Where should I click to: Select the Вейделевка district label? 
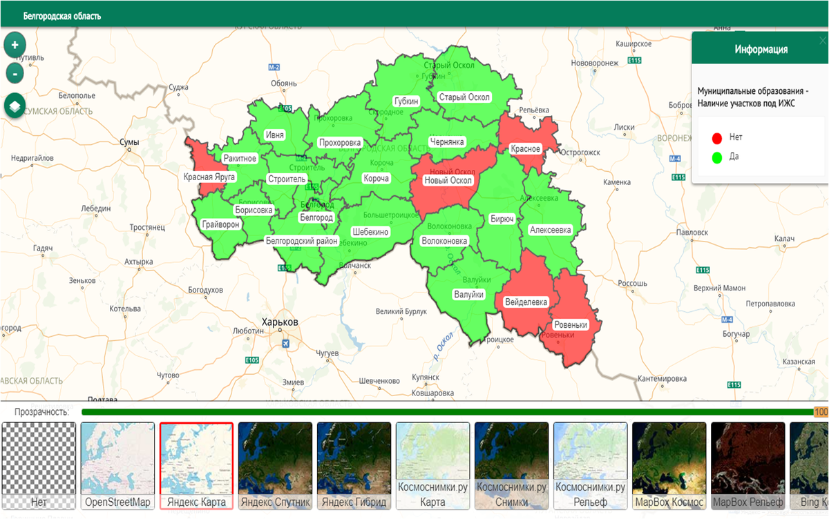[526, 302]
